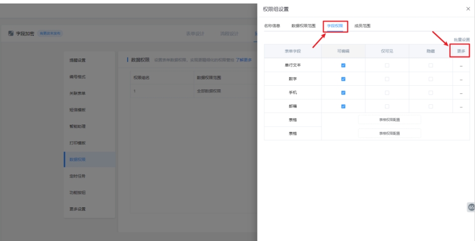
Task: Disable 可编辑 for the 手机 field
Action: pos(343,92)
